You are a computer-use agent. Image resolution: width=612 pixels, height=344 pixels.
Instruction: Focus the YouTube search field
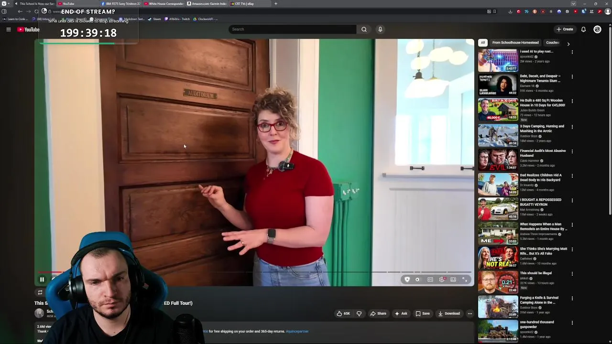tap(293, 29)
